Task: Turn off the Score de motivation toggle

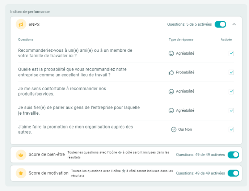Action: click(233, 173)
